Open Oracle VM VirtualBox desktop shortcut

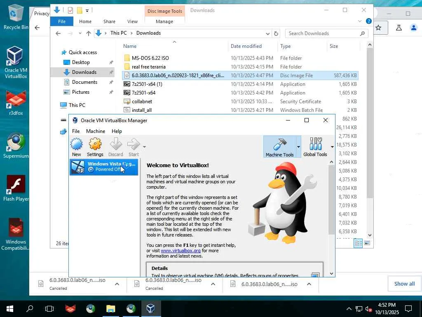(15, 63)
